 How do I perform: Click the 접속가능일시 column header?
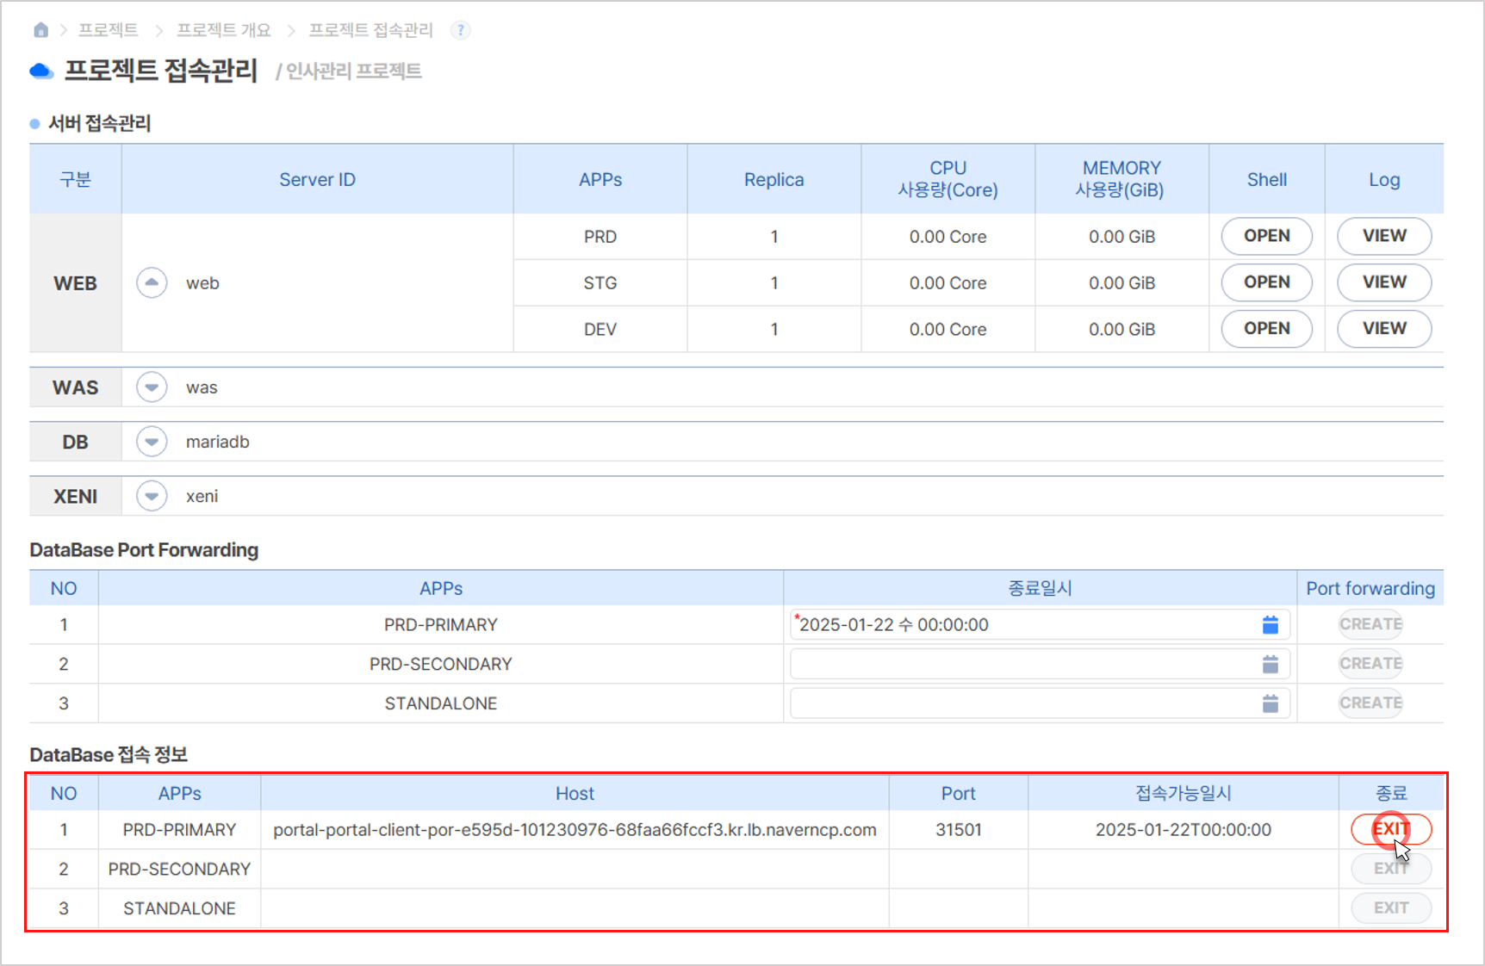[1183, 794]
